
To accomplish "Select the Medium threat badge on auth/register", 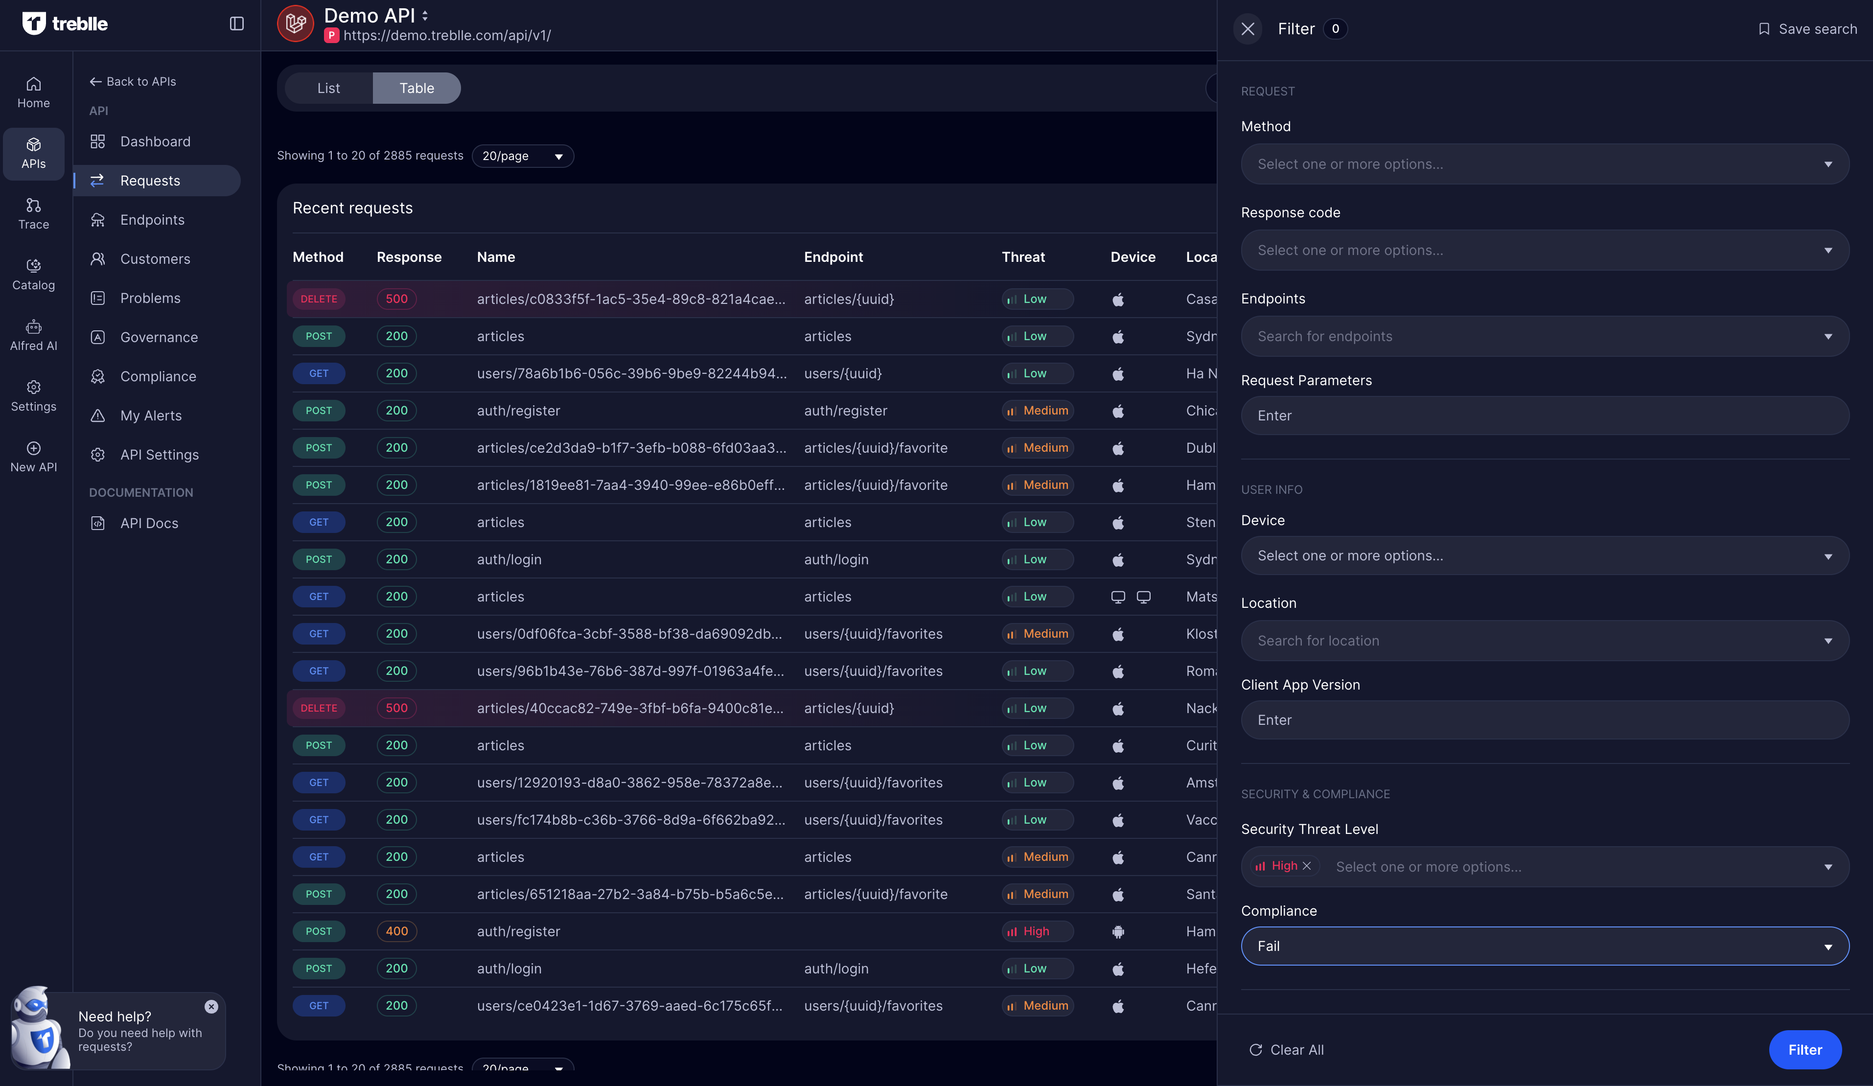I will pos(1037,410).
